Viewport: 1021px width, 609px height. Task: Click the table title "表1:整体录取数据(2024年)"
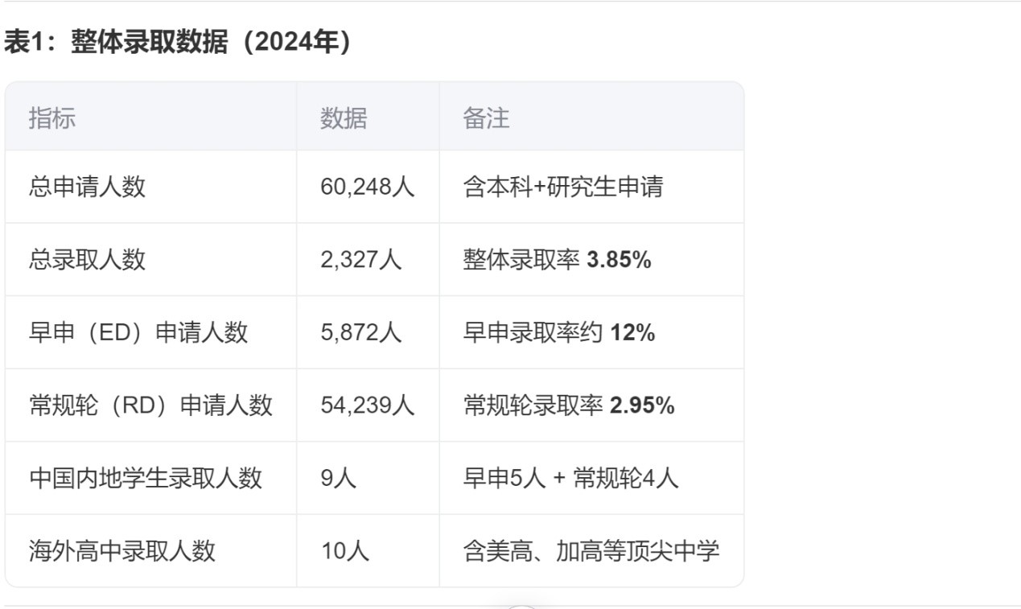[178, 42]
